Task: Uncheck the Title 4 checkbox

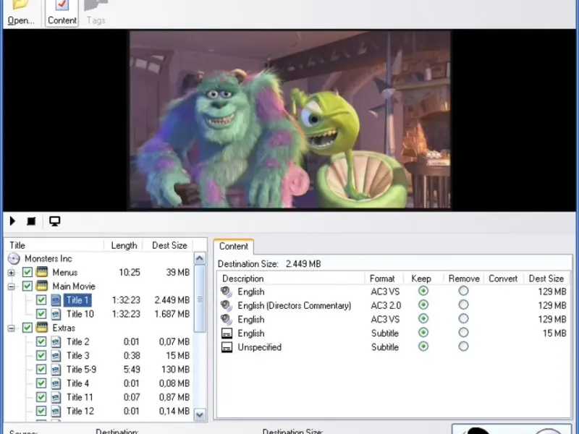Action: tap(41, 383)
